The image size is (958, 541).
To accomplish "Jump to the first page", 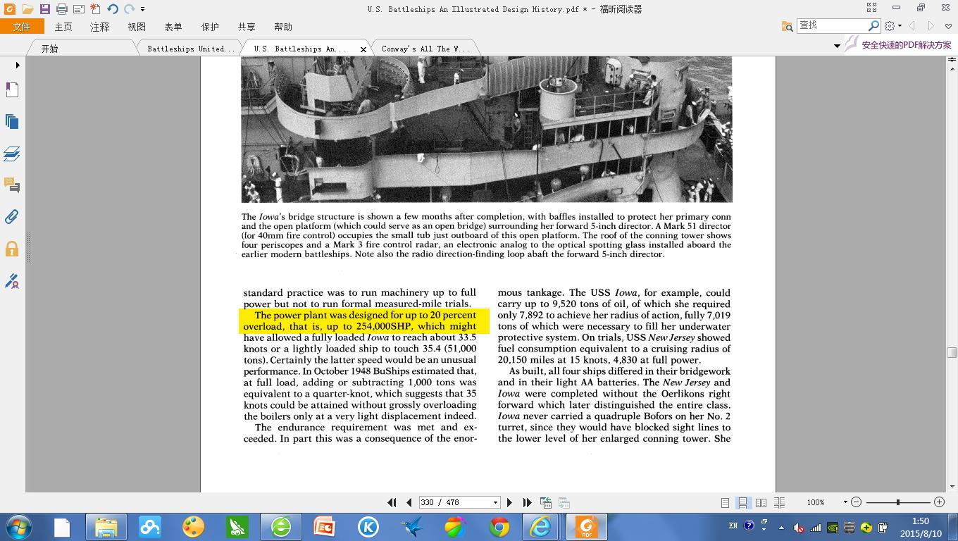I will (x=392, y=502).
